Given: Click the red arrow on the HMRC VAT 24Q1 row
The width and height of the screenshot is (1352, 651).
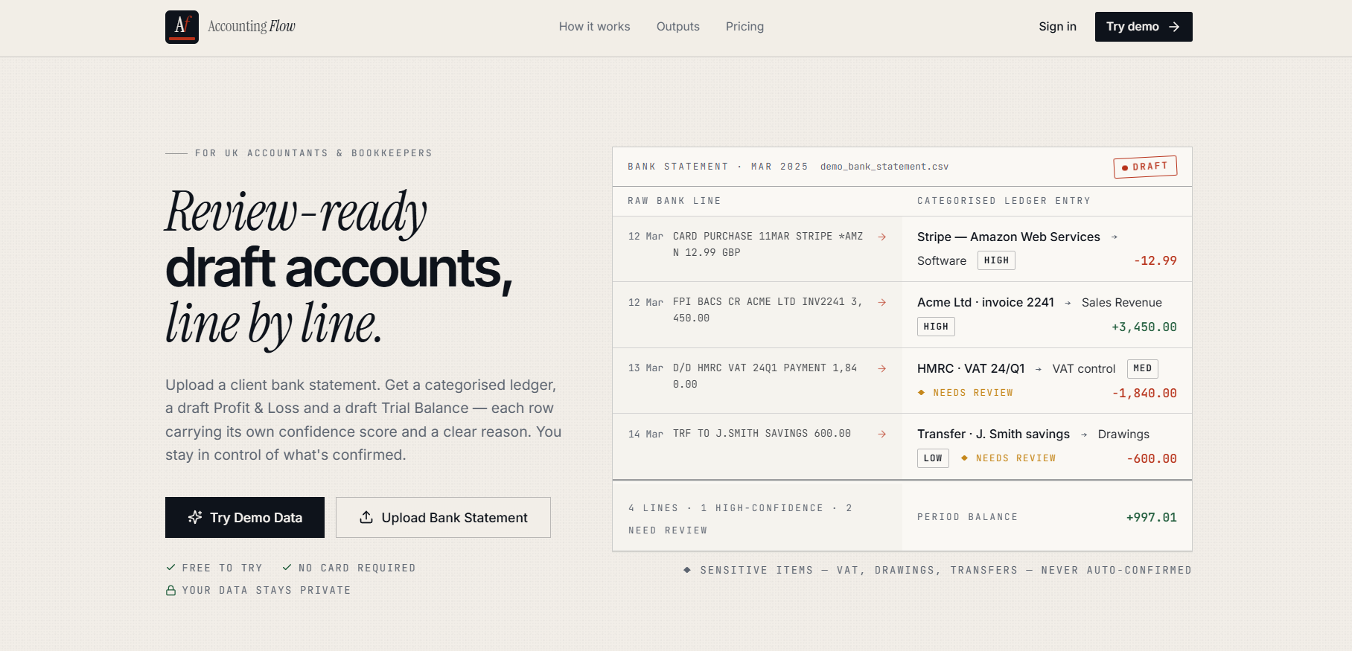Looking at the screenshot, I should pyautogui.click(x=882, y=368).
